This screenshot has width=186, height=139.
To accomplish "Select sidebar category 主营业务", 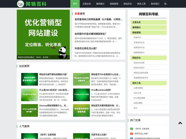I will (x=149, y=22).
